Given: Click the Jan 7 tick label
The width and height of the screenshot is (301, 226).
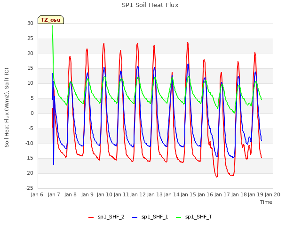Looking at the screenshot, I should [54, 194].
